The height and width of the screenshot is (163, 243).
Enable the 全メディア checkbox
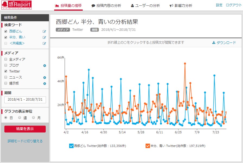6,59
